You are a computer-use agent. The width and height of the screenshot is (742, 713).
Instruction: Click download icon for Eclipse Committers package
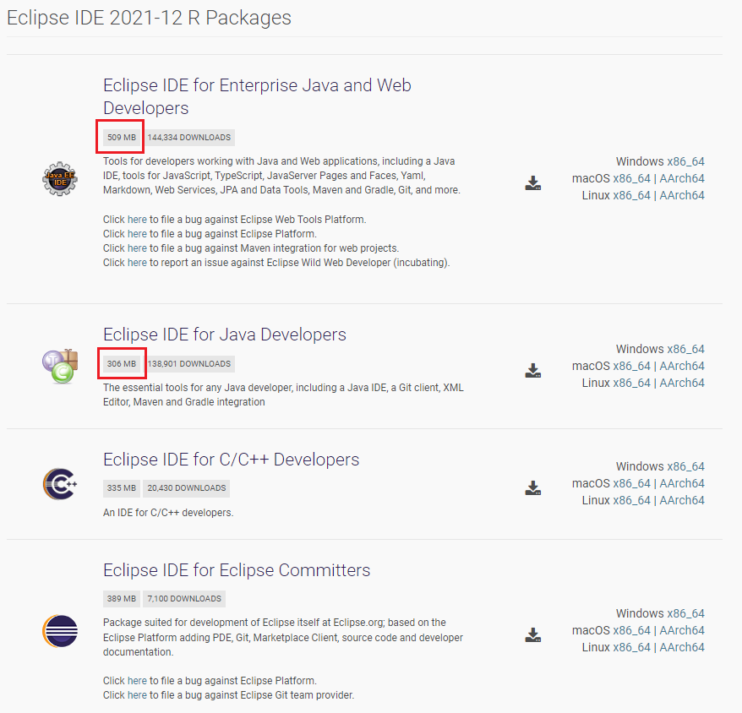click(533, 634)
